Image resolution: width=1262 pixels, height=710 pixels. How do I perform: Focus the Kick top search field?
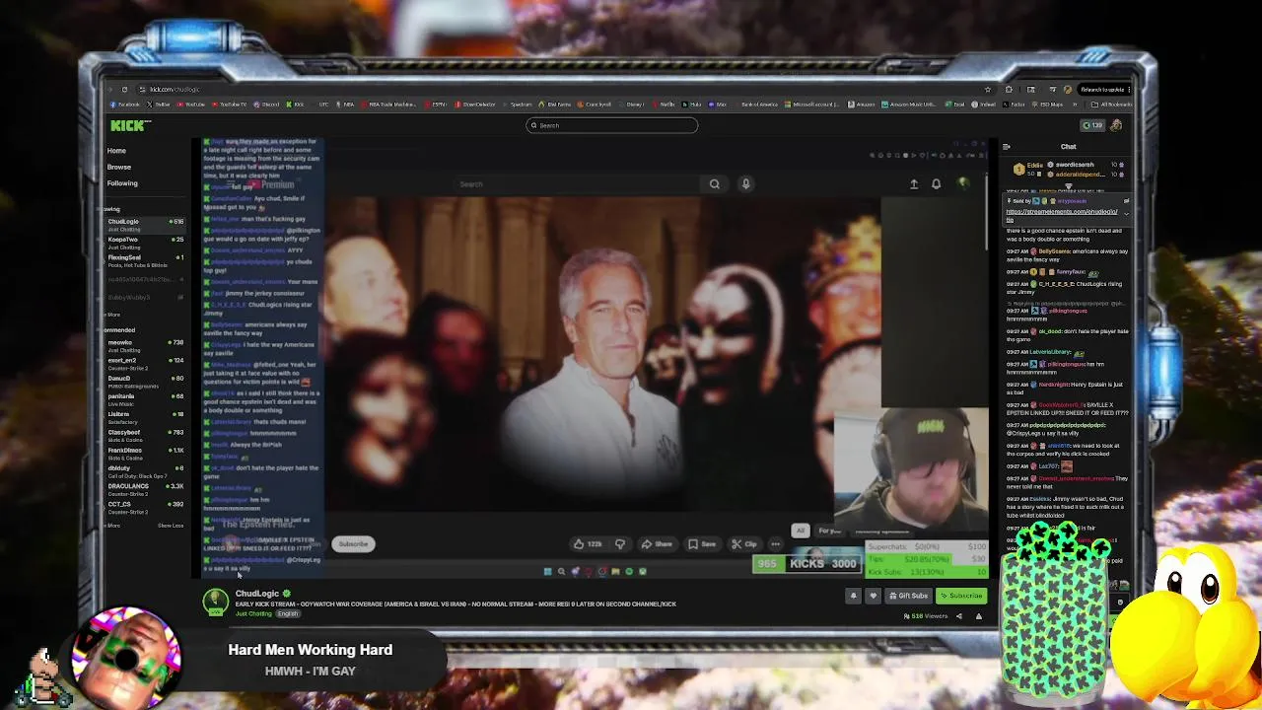(x=611, y=125)
